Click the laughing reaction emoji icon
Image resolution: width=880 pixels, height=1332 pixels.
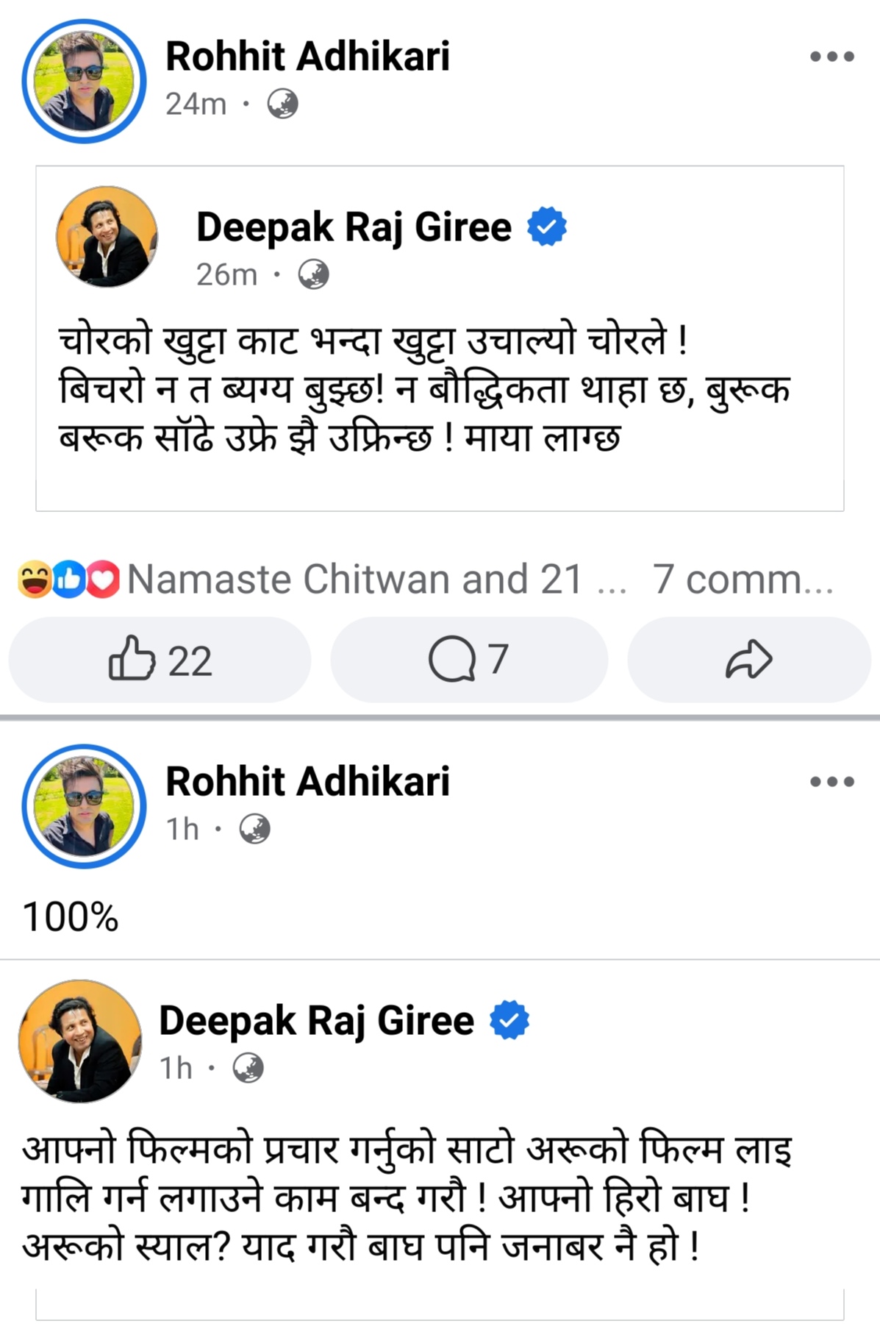coord(35,579)
